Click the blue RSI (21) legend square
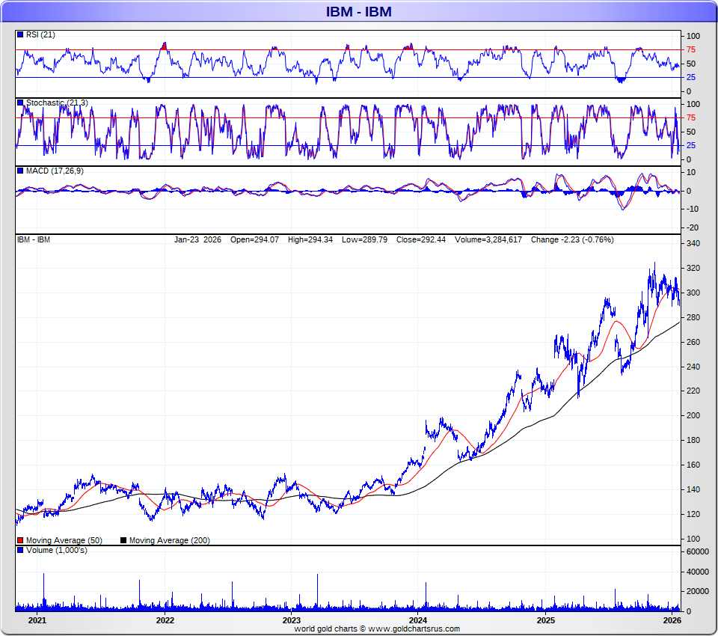This screenshot has height=636, width=718. click(20, 35)
